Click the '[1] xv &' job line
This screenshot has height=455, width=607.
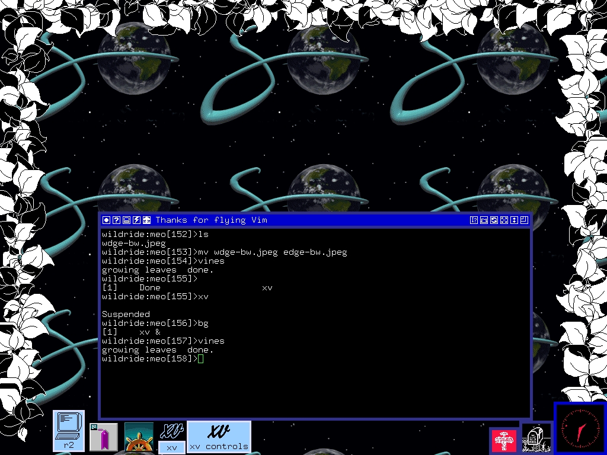131,332
